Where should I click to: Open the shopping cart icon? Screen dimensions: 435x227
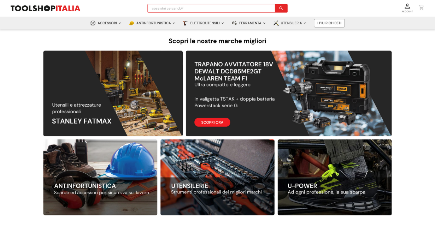(421, 8)
